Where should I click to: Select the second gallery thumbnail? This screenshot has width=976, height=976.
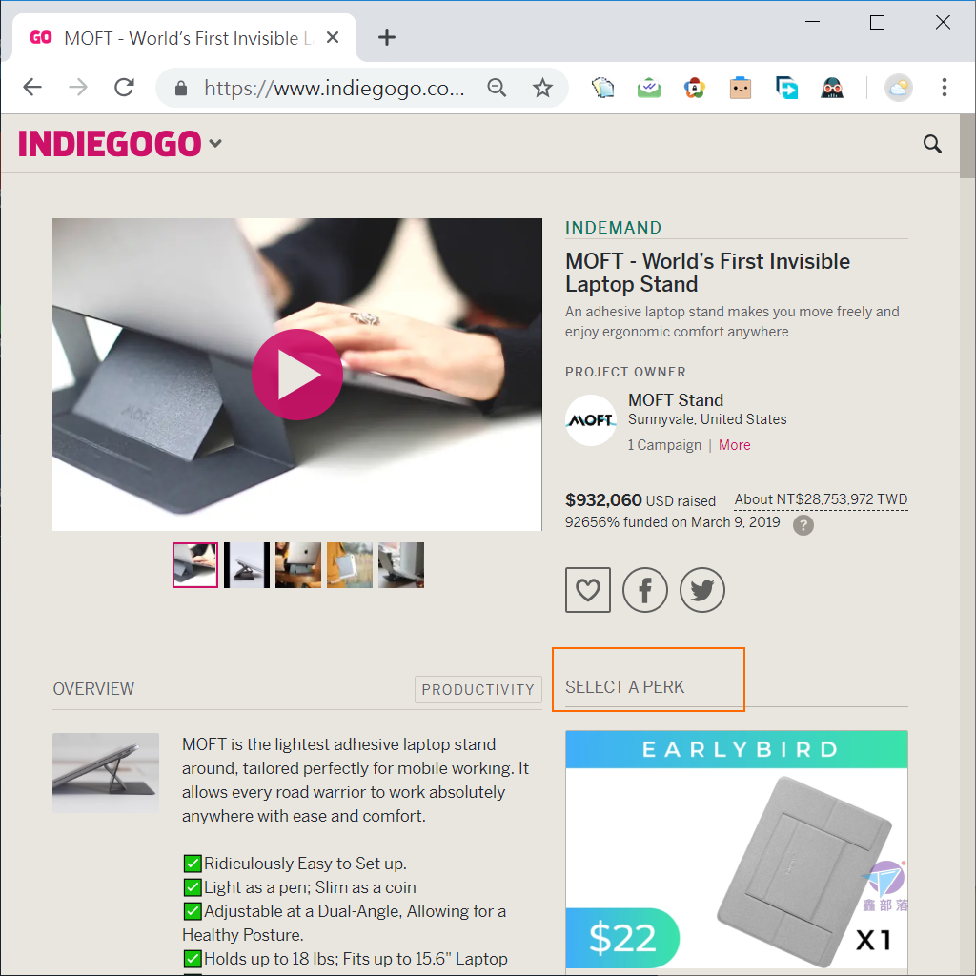pos(247,564)
